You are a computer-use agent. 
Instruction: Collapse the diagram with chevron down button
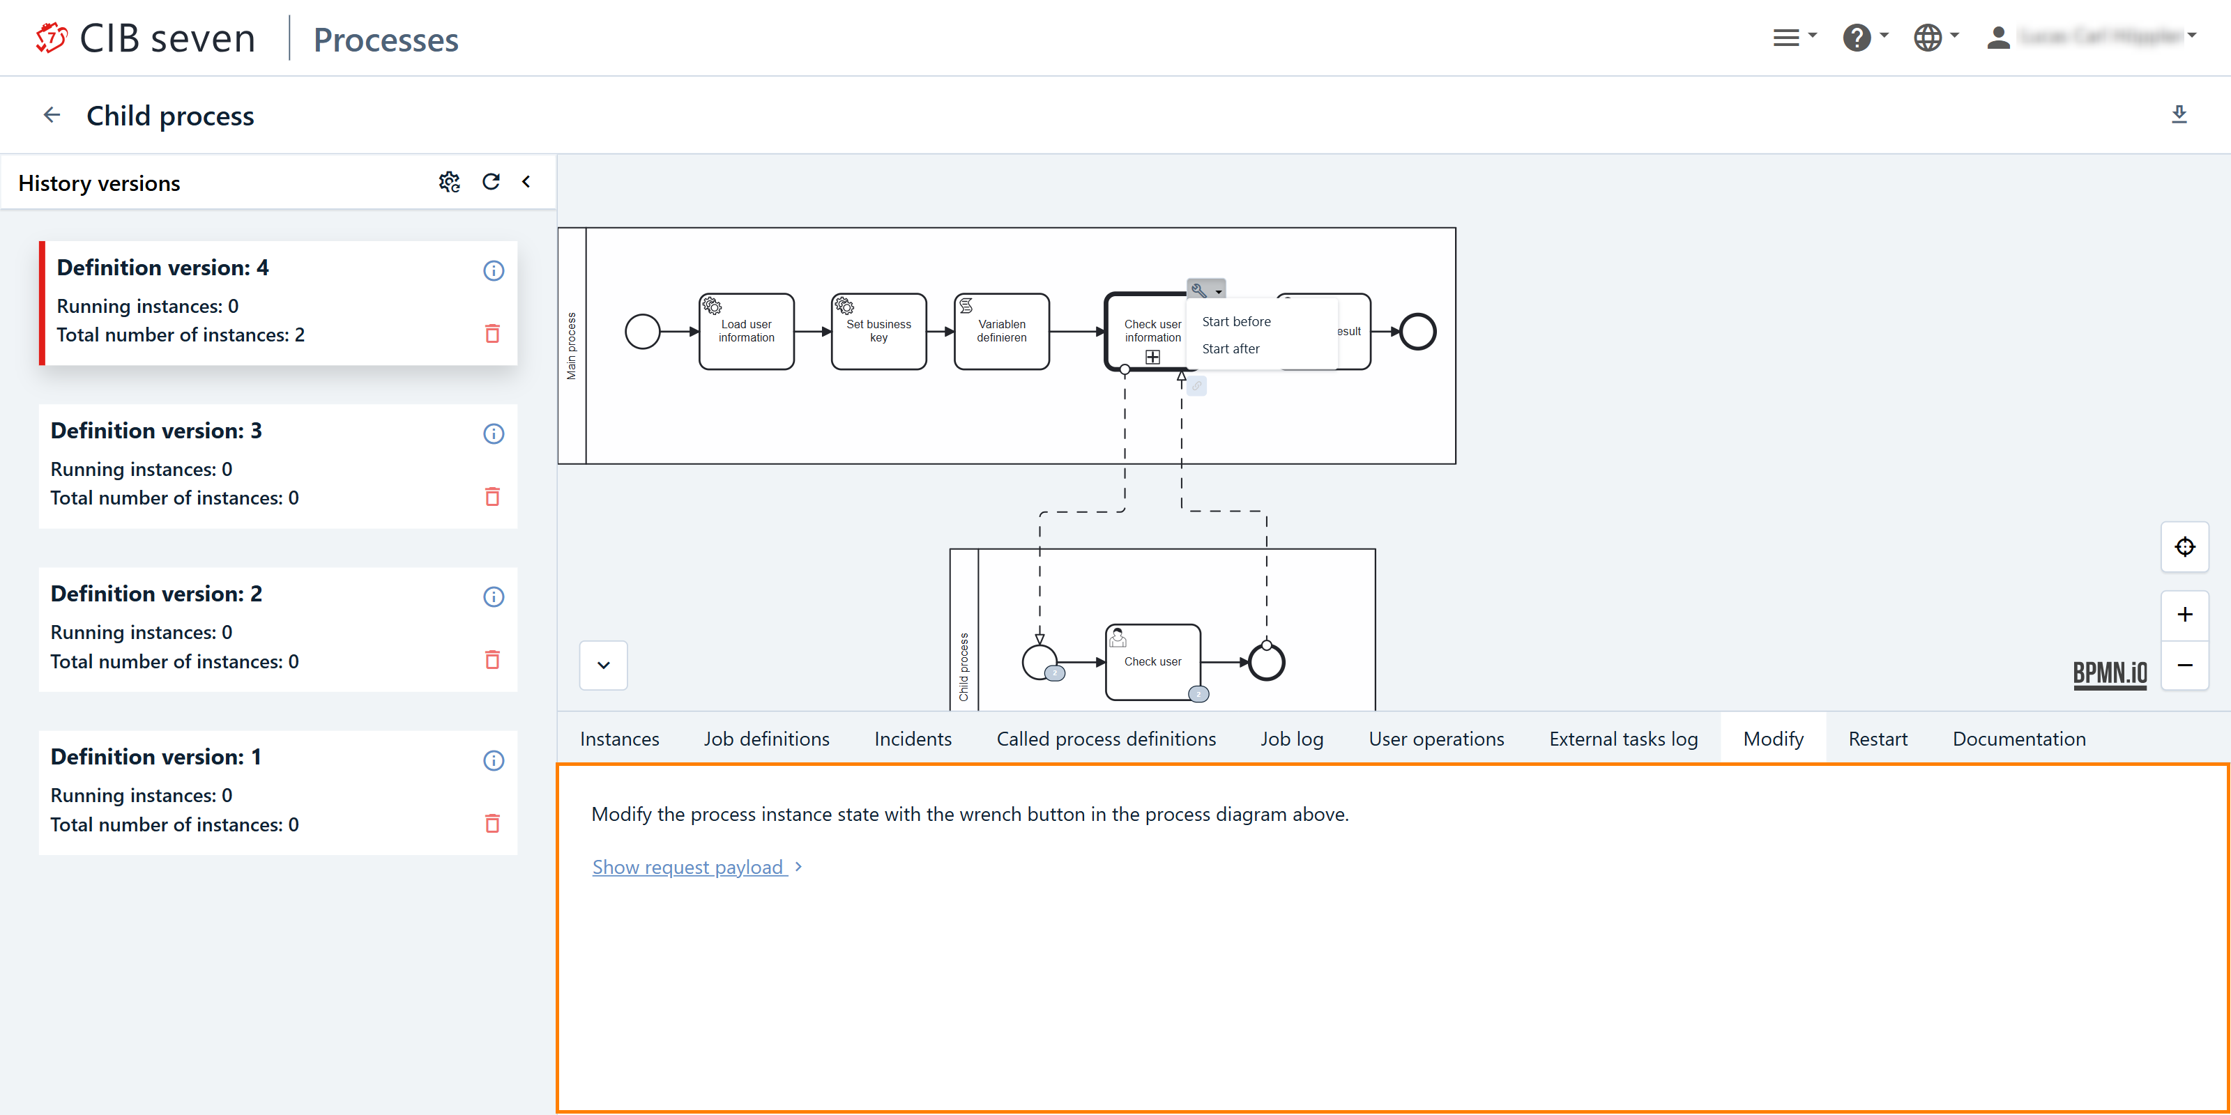tap(604, 665)
